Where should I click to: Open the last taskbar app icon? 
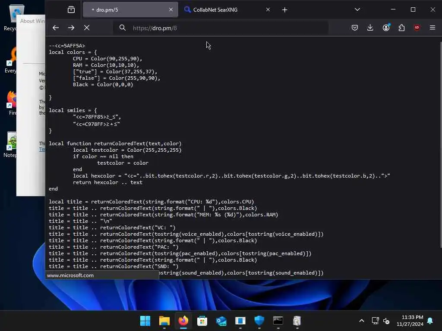tap(297, 321)
